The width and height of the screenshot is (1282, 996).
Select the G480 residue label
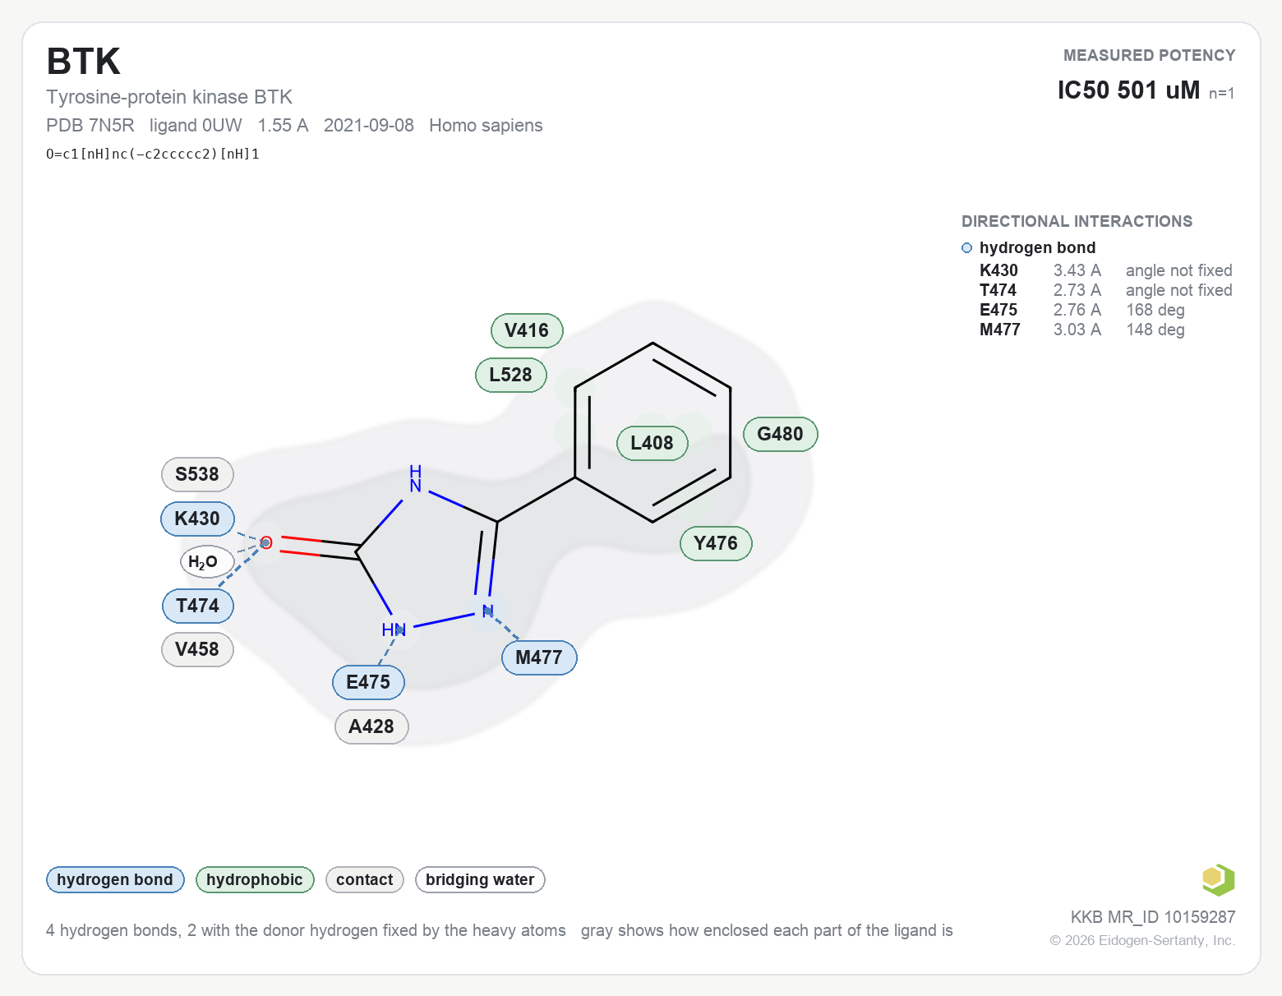tap(780, 434)
